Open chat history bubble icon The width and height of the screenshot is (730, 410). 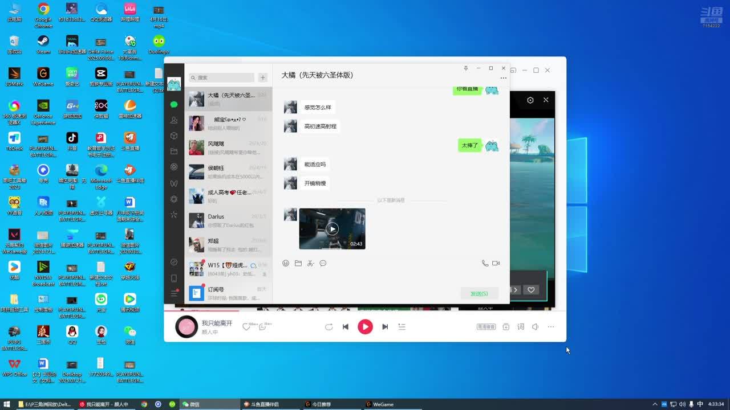coord(323,263)
